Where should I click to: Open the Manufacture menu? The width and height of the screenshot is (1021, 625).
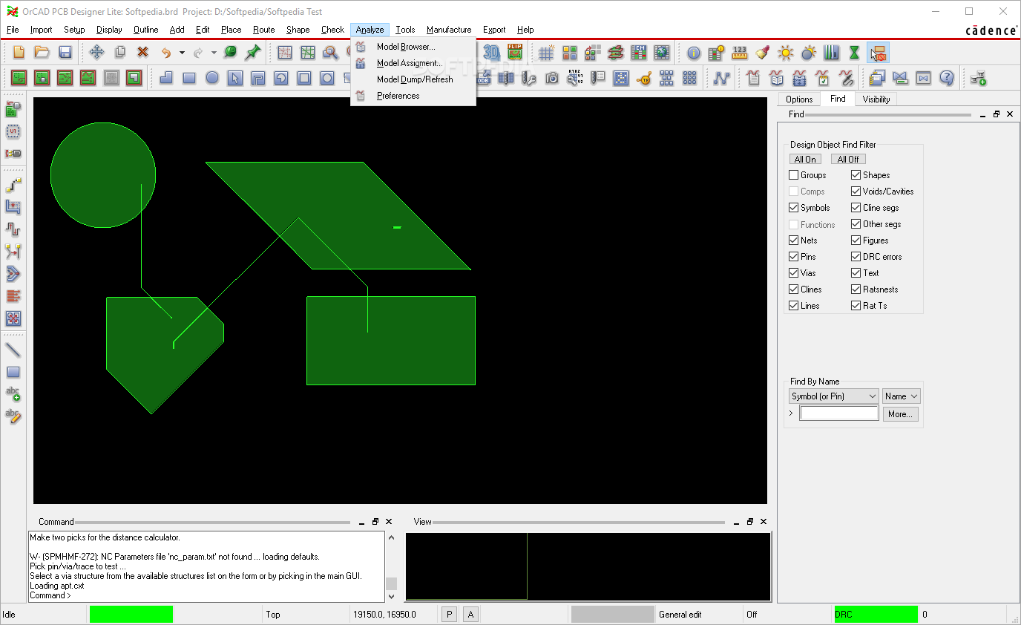point(449,30)
